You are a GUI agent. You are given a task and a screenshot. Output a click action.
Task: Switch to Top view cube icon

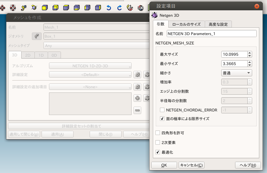coord(66,8)
